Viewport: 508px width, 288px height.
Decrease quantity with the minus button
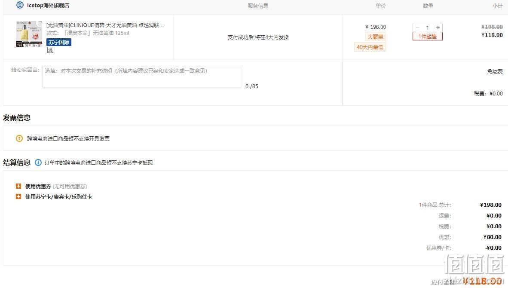[x=417, y=28]
